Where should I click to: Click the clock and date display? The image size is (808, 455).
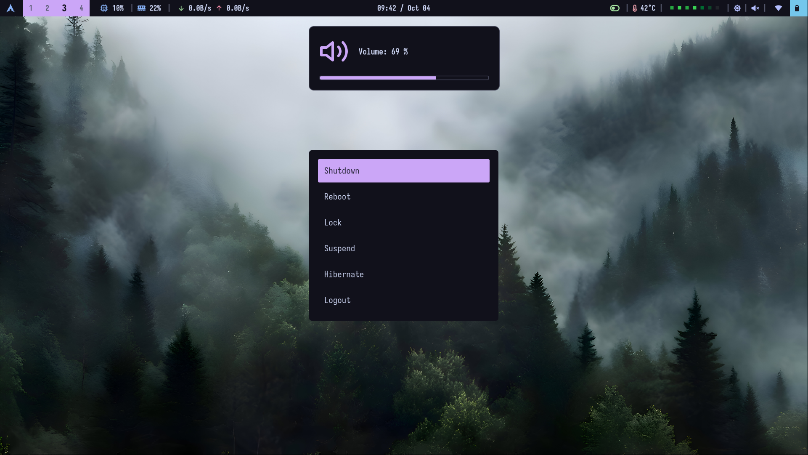click(x=403, y=8)
